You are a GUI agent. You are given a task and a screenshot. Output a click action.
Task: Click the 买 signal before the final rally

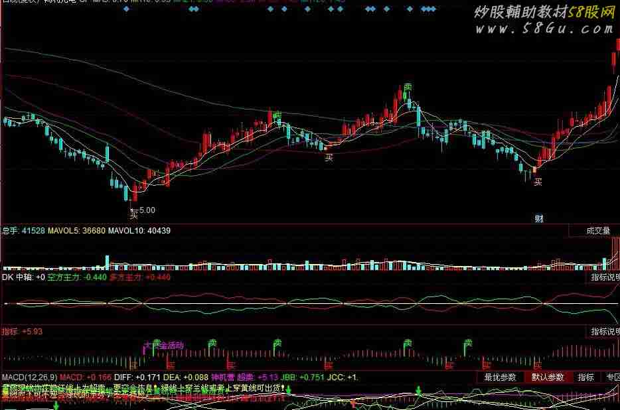tap(538, 182)
